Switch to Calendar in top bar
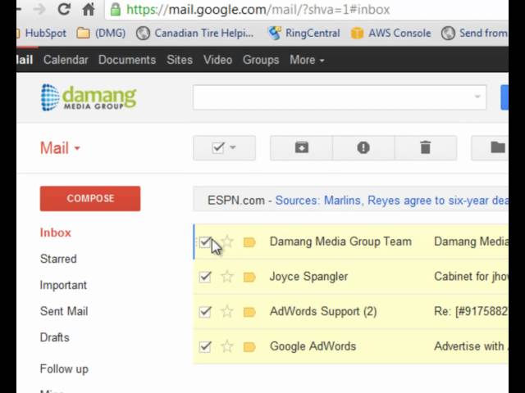525x393 pixels. [66, 60]
